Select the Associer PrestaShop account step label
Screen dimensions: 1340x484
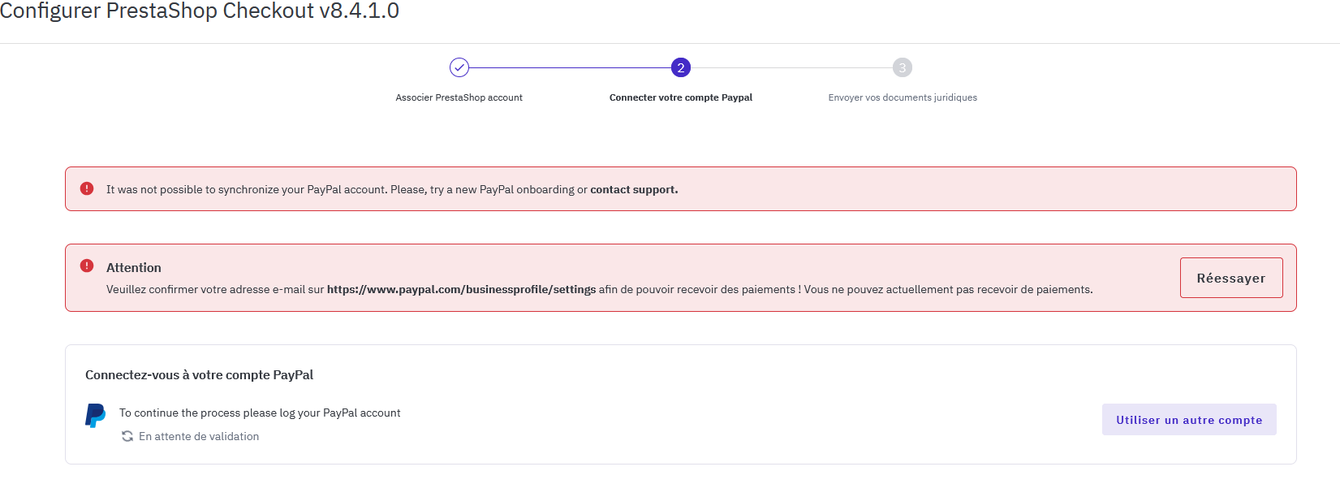pos(459,97)
